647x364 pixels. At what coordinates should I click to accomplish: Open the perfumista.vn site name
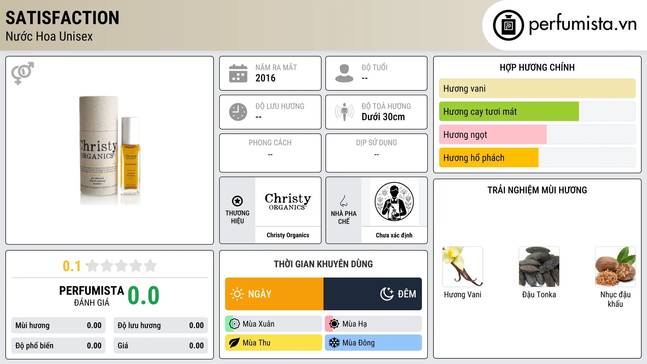click(x=583, y=24)
